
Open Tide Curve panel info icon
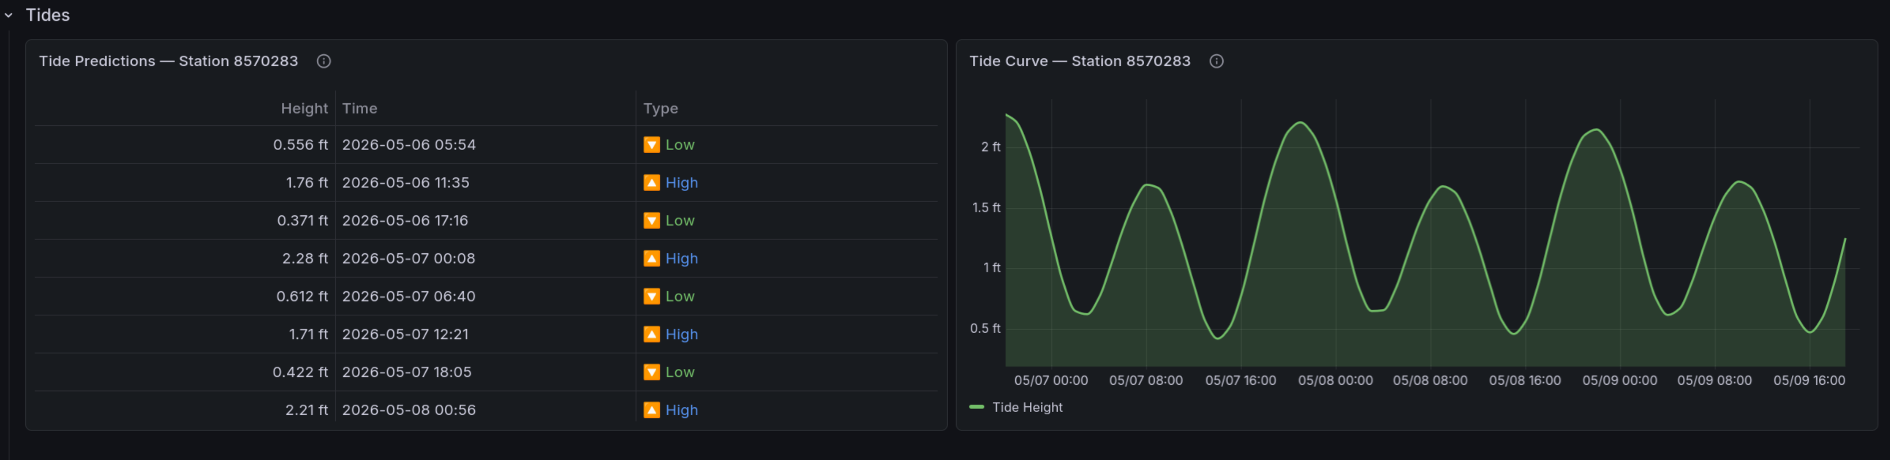pos(1216,62)
